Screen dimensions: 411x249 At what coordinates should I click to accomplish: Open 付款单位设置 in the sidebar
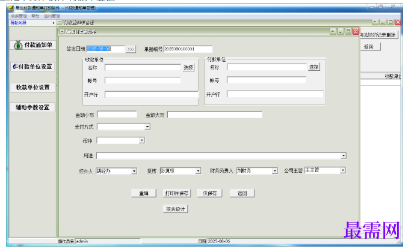tap(32, 67)
